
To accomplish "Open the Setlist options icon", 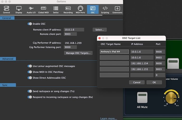I will coord(56,8).
